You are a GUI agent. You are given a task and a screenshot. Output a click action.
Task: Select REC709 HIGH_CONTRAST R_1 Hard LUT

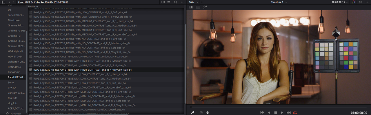[106, 56]
